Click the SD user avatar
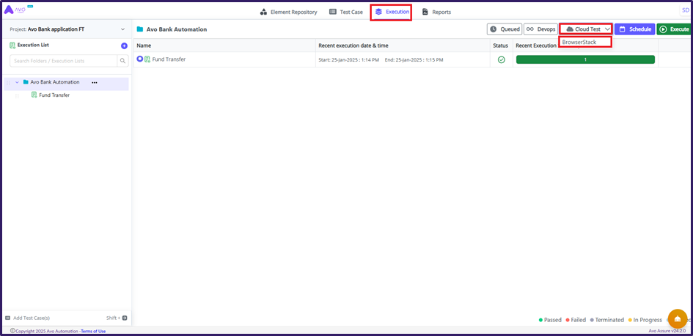Image resolution: width=693 pixels, height=336 pixels. tap(685, 10)
